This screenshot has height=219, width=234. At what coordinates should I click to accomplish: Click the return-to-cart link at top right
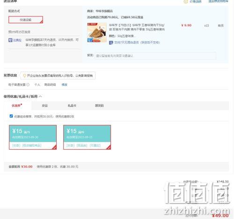tap(218, 1)
